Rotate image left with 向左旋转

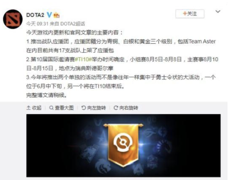pyautogui.click(x=94, y=108)
